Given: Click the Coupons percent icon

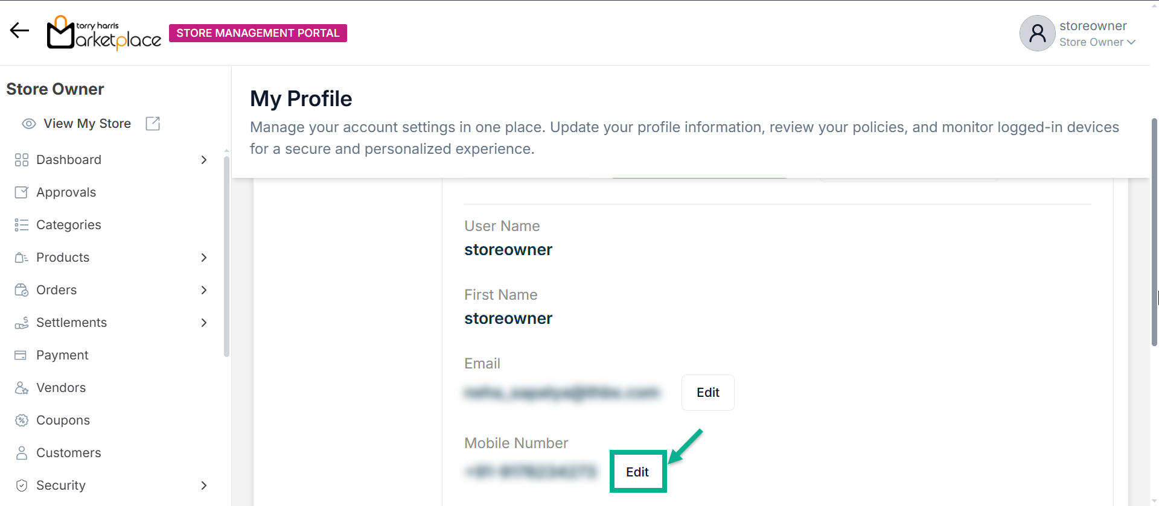Looking at the screenshot, I should point(22,420).
